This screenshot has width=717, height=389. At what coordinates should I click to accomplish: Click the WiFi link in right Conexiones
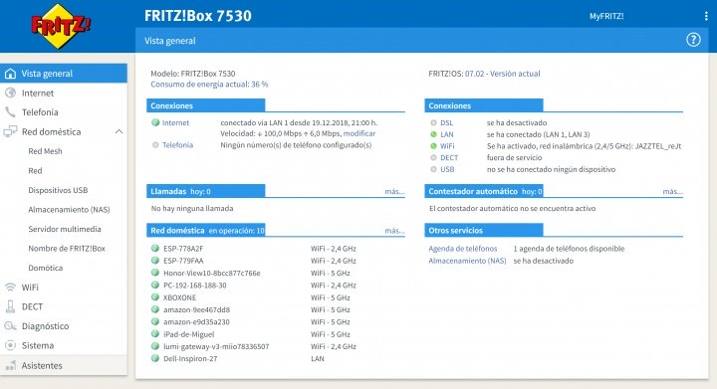[447, 146]
